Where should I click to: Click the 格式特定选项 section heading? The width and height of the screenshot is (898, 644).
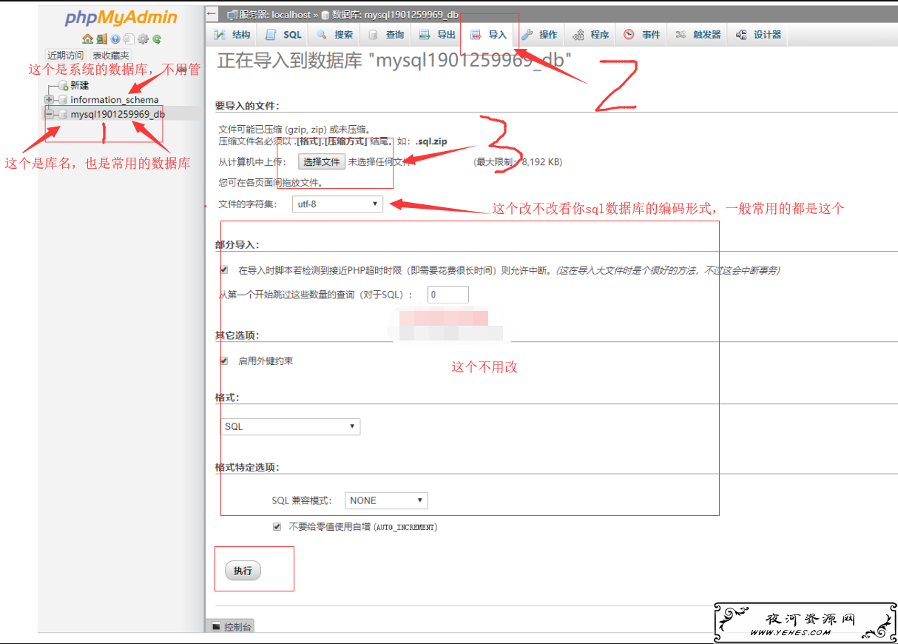[247, 468]
